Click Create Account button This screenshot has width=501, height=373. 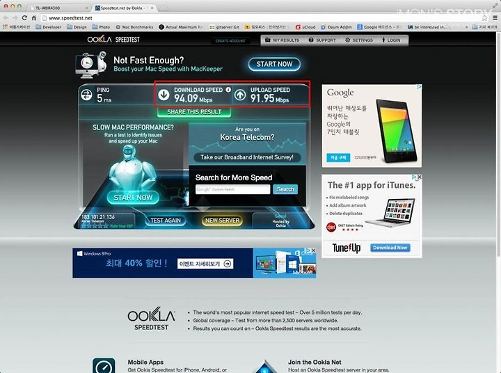(230, 41)
